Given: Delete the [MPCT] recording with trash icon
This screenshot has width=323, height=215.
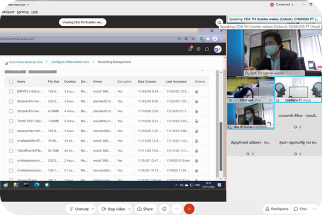Looking at the screenshot, I should pos(196,91).
